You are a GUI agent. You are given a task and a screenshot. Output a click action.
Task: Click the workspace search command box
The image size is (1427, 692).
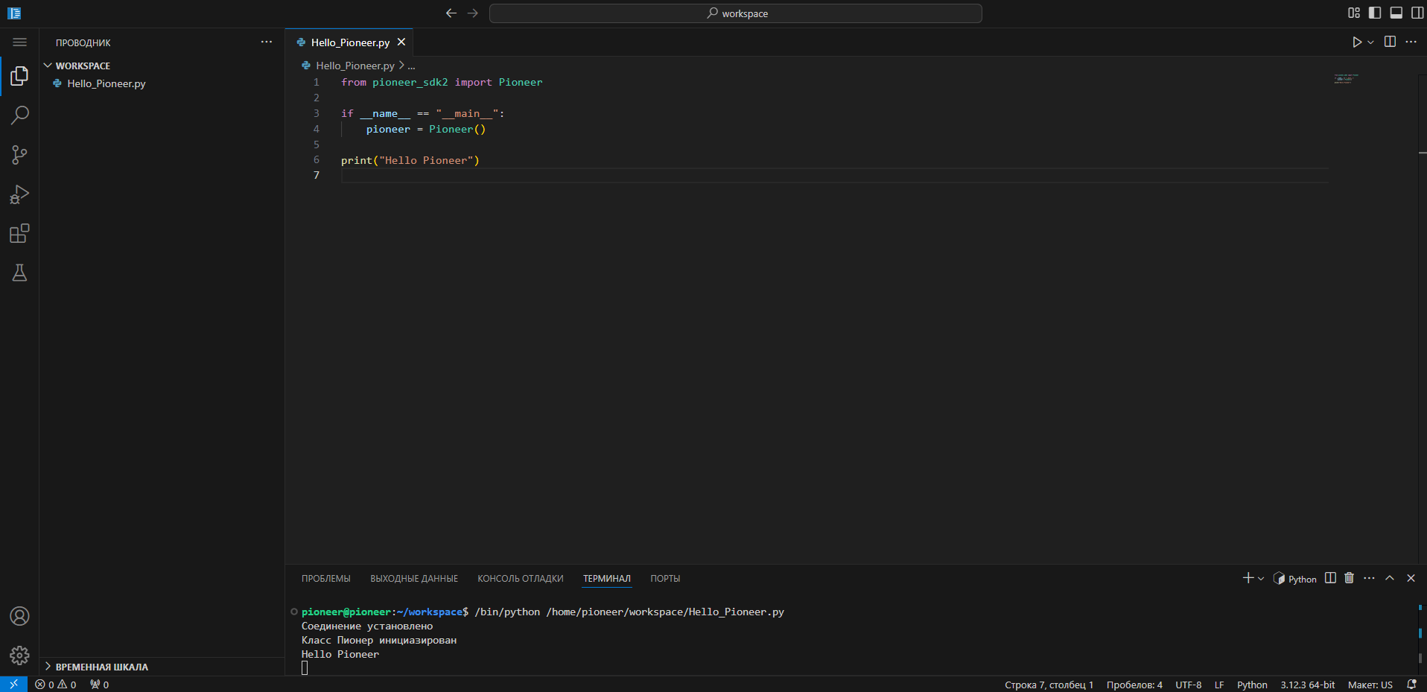point(735,13)
